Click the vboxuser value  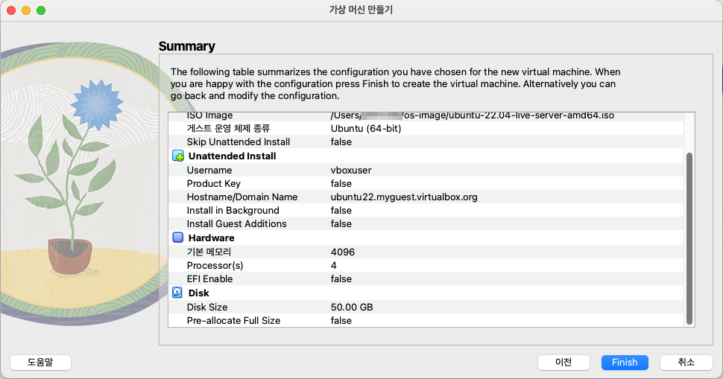pos(351,170)
